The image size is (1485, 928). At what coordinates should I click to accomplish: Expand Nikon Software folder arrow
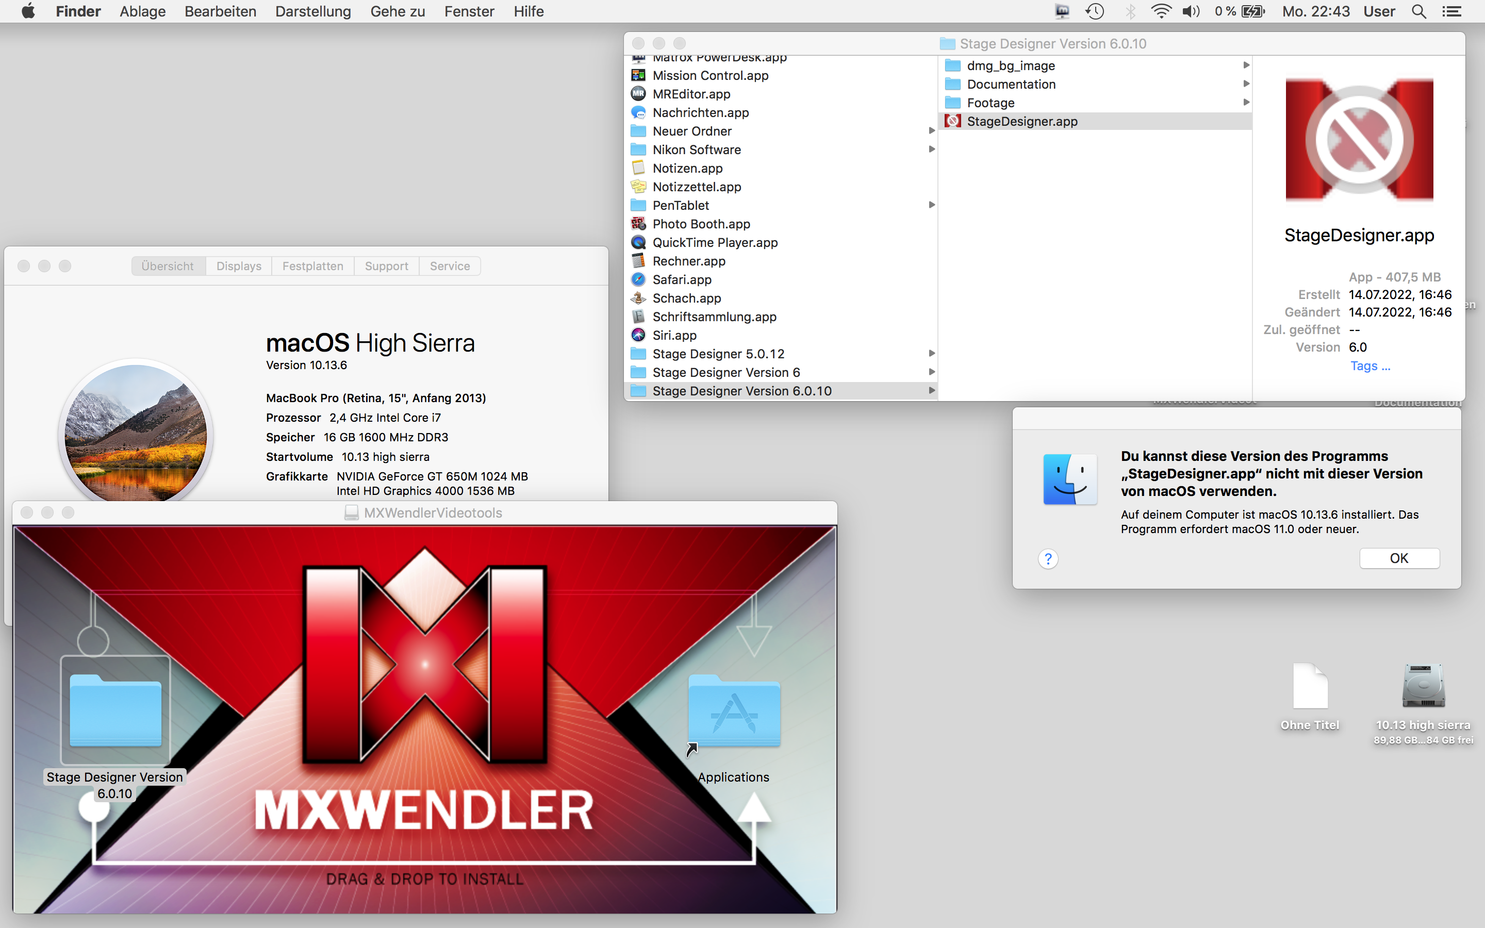click(x=932, y=149)
